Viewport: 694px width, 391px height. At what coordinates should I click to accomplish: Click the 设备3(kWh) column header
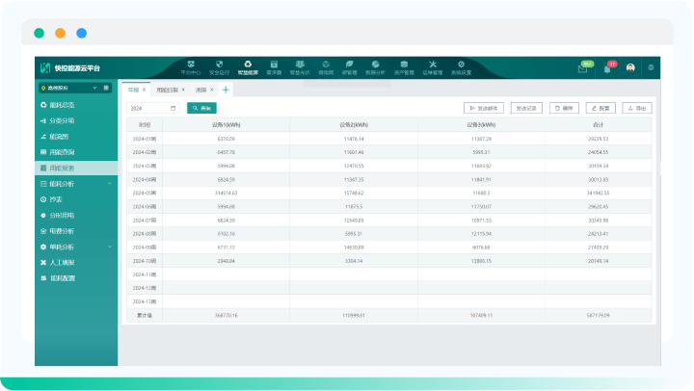481,125
